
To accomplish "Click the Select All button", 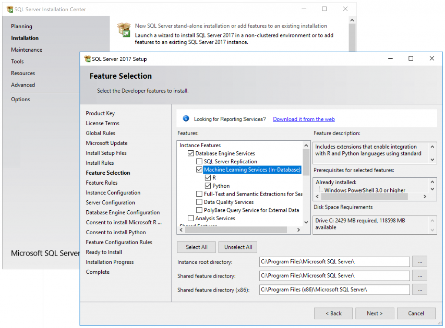I will [196, 247].
